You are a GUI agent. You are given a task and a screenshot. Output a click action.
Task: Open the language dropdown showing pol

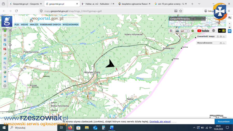click(x=185, y=31)
